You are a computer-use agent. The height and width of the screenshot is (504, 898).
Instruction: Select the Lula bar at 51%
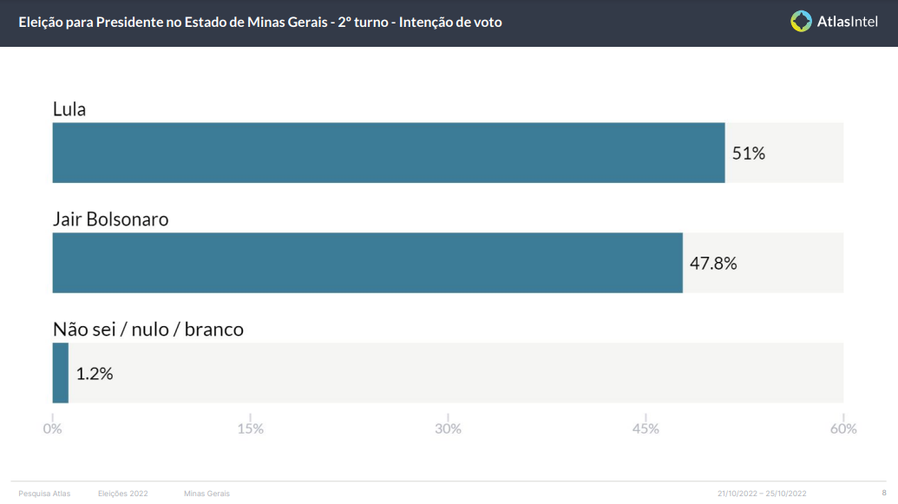point(389,153)
